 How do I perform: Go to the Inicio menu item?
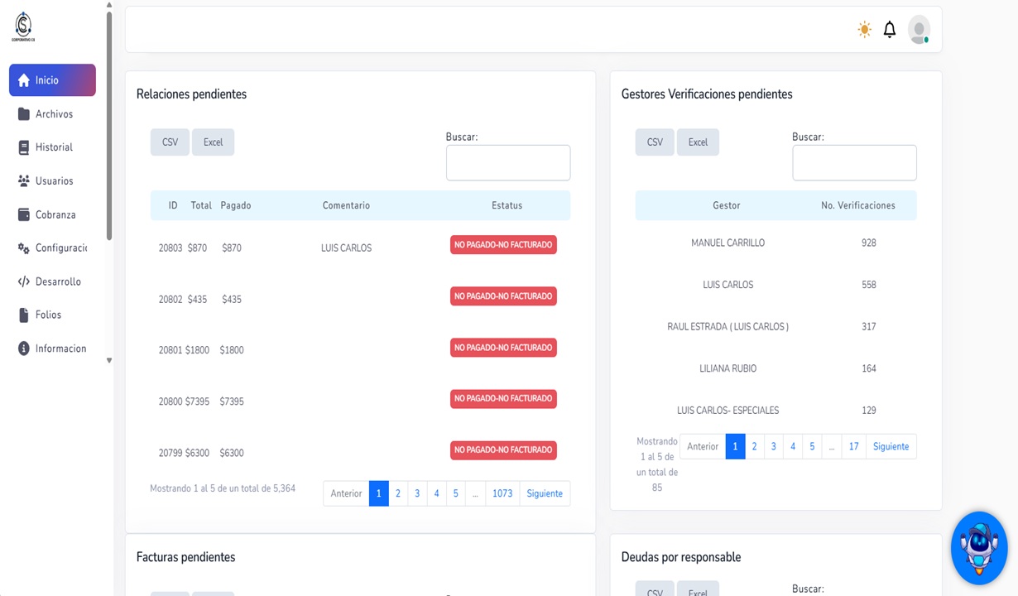(52, 80)
